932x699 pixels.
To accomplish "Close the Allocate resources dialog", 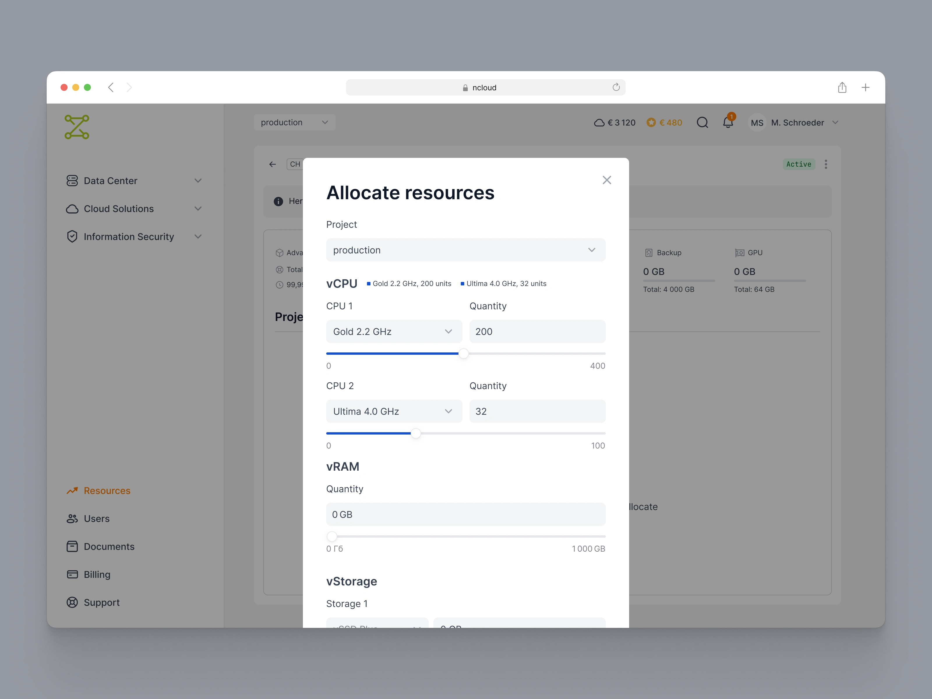I will (607, 180).
